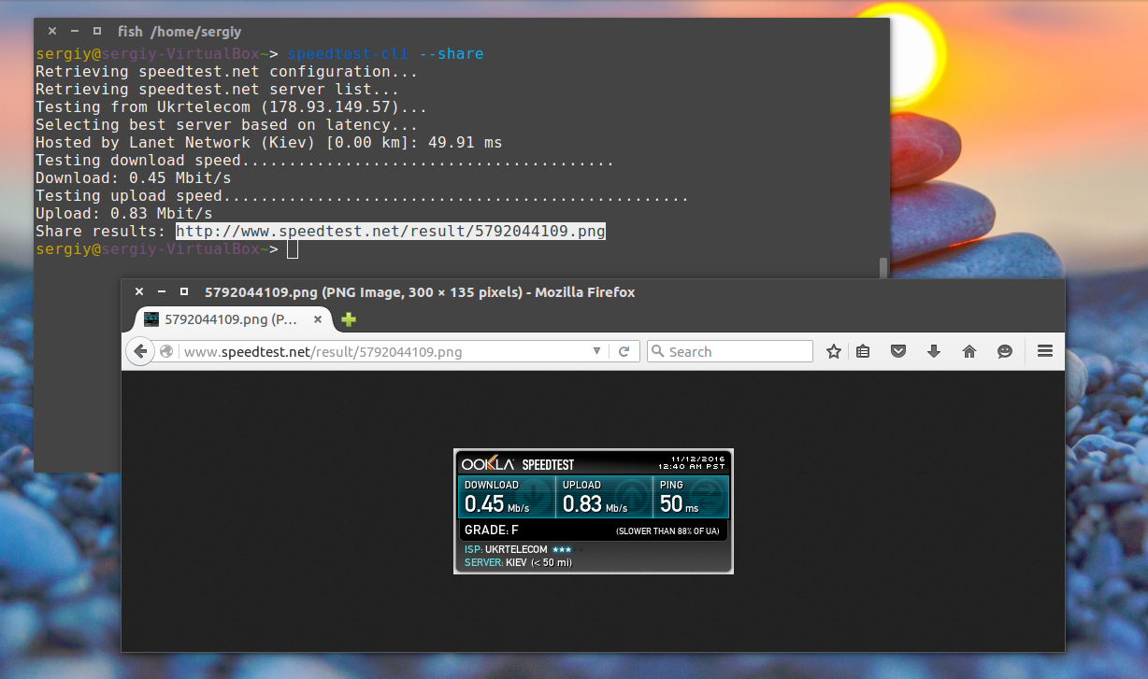Click the speedtest share results link in the terminal
The image size is (1148, 679).
point(389,231)
